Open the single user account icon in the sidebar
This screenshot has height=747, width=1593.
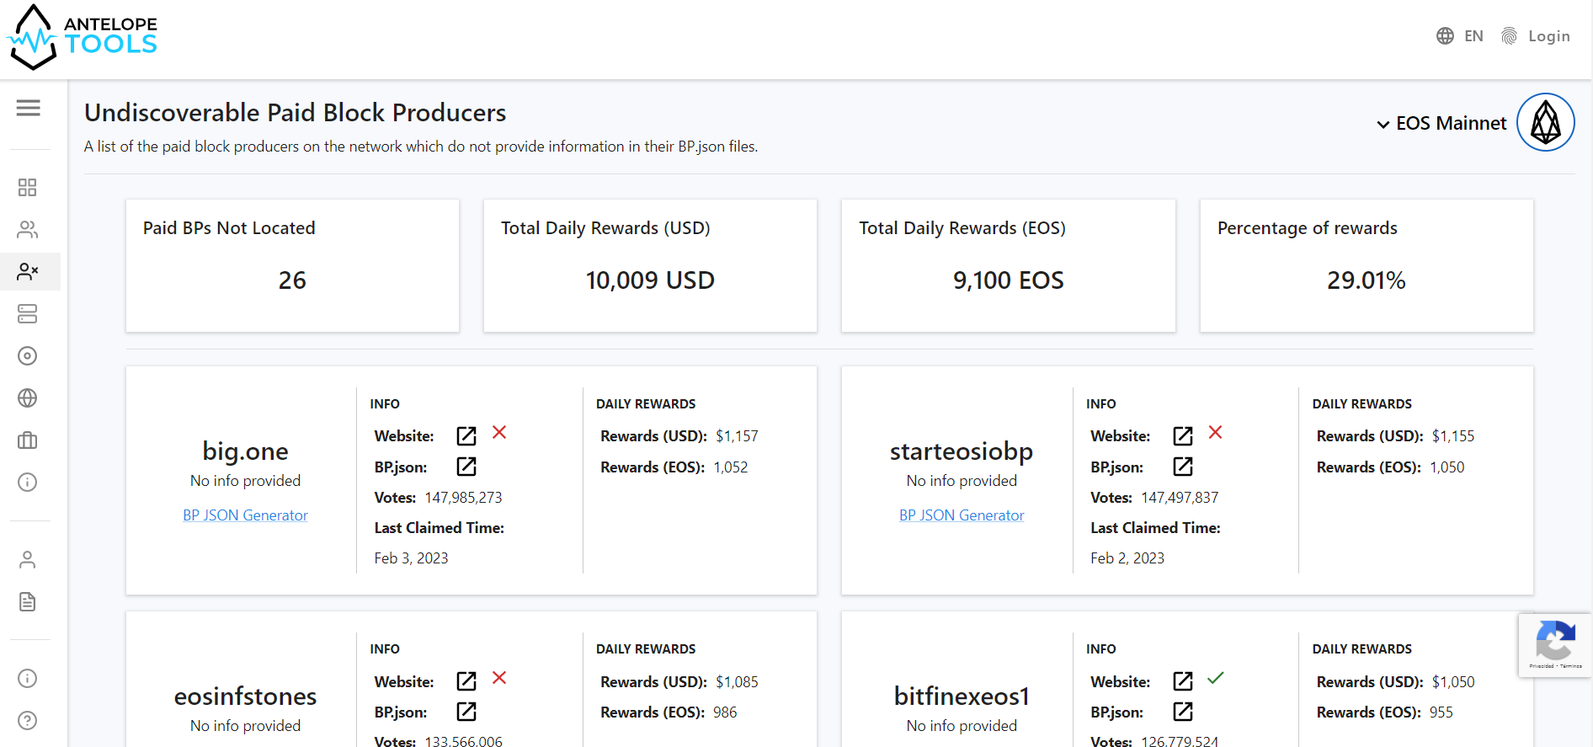[28, 559]
